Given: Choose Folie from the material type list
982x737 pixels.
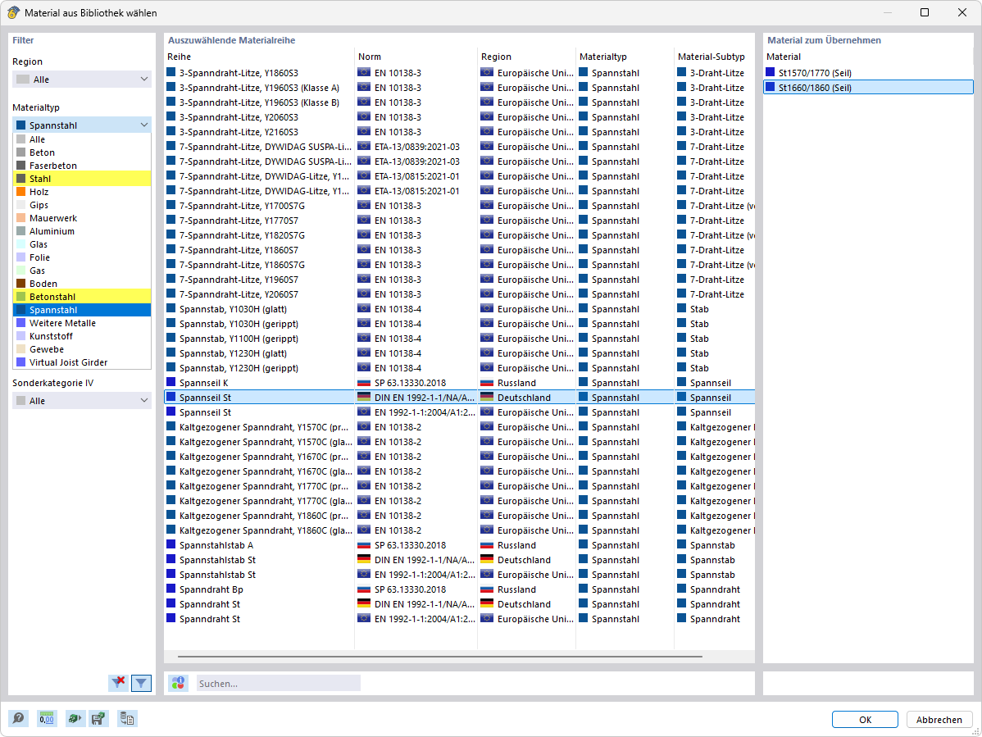Looking at the screenshot, I should [82, 257].
